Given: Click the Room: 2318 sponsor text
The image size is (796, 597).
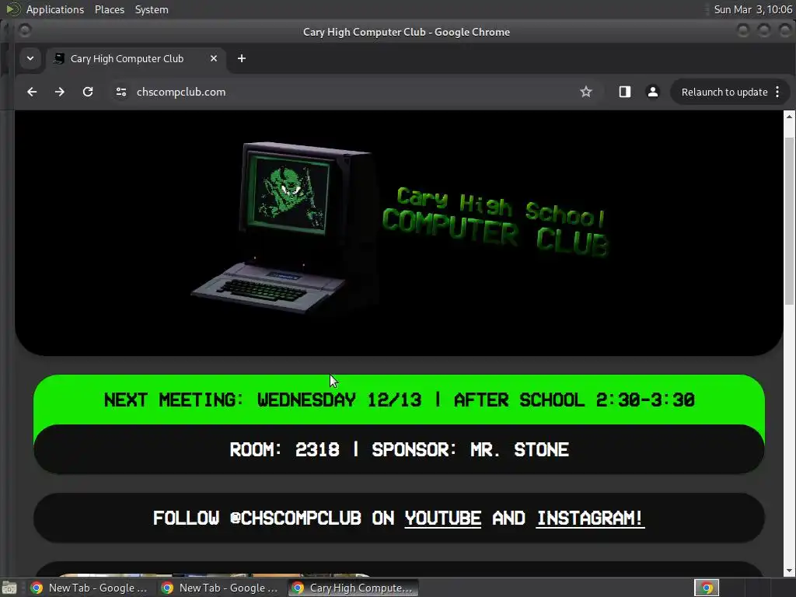Looking at the screenshot, I should click(399, 450).
